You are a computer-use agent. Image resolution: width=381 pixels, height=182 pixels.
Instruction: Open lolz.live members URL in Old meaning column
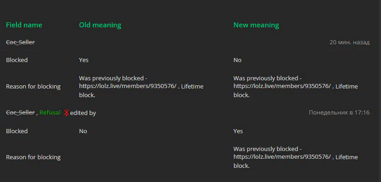[x=127, y=86]
